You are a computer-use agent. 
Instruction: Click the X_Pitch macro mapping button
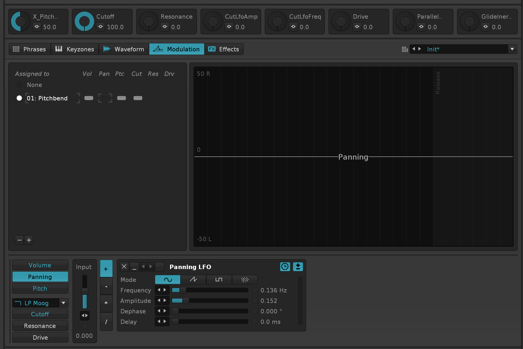tap(37, 27)
